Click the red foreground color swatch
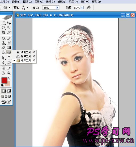 [x=4, y=80]
